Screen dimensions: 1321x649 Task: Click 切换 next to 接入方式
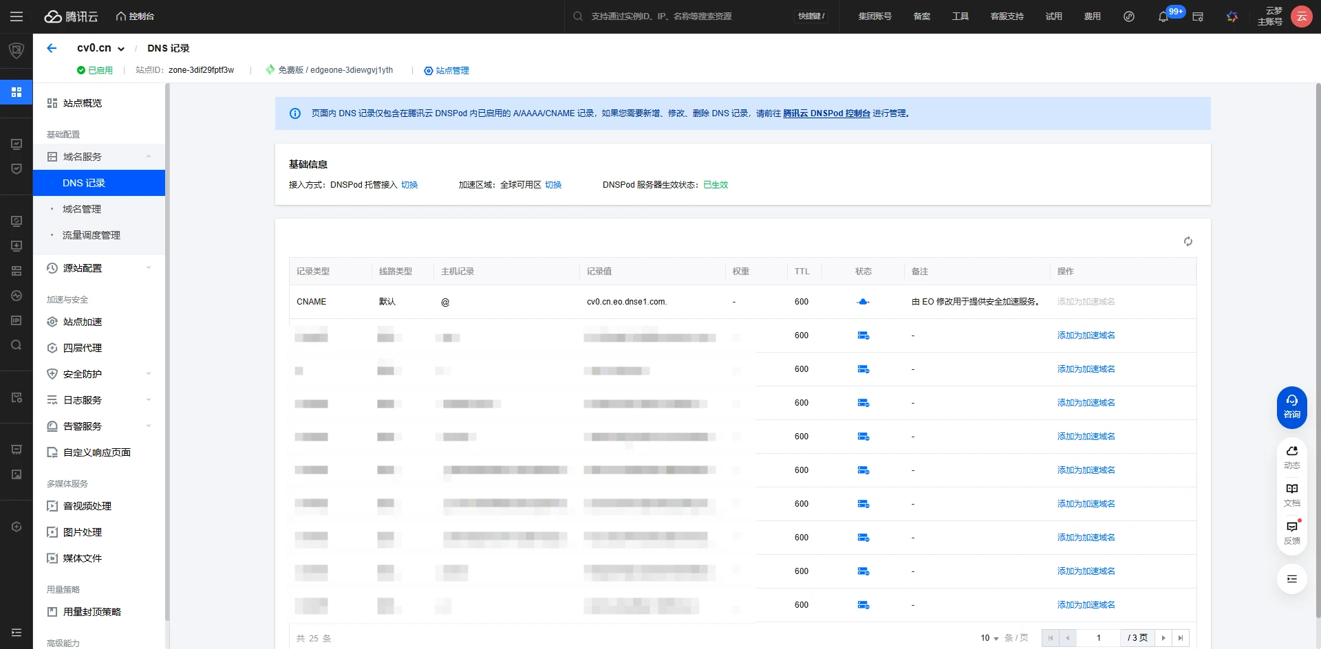[x=409, y=185]
